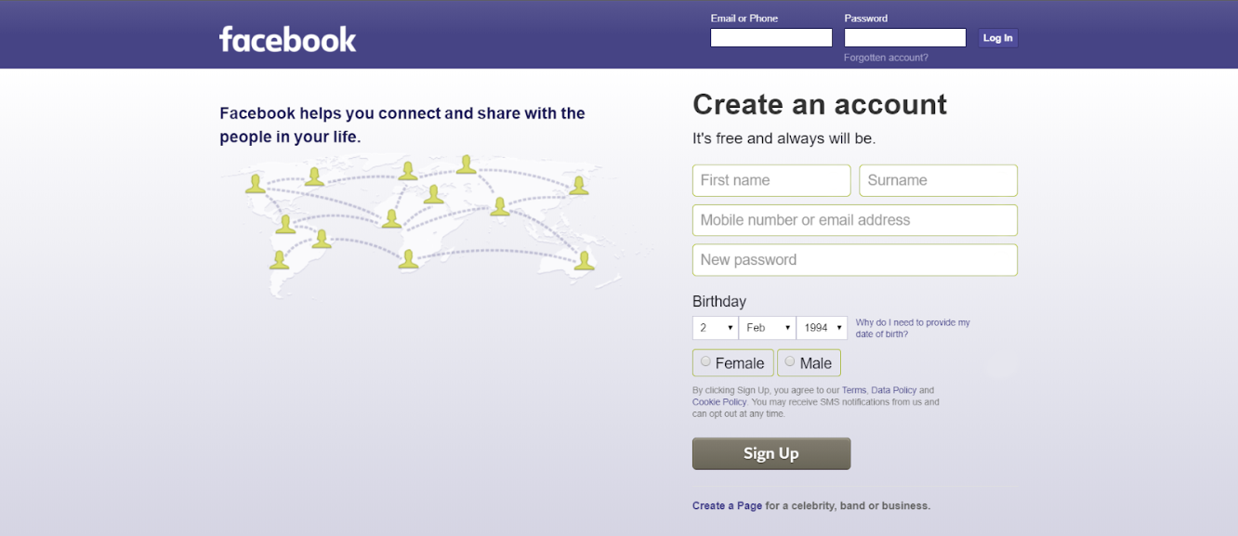Click the Create a Page link
1238x536 pixels.
(727, 506)
